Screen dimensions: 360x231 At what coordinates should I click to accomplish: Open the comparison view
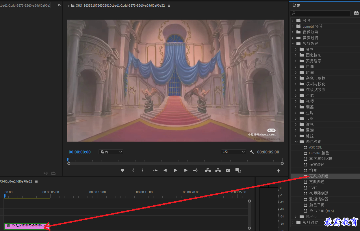tap(238, 170)
